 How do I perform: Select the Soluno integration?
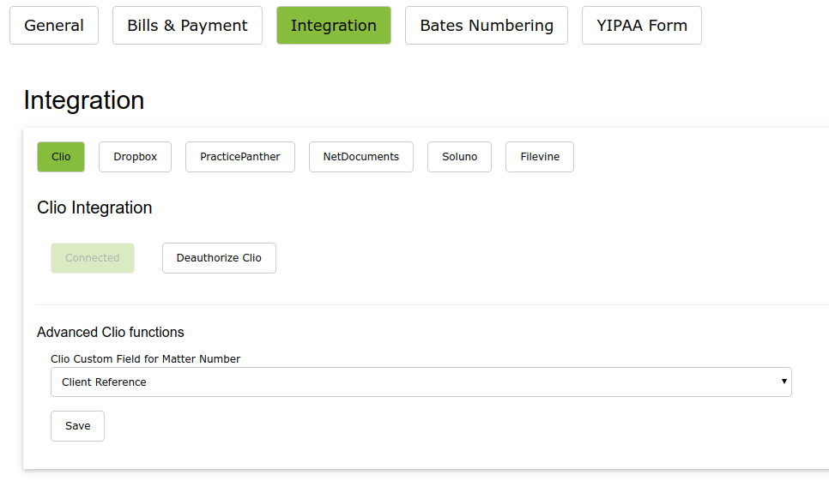click(459, 157)
